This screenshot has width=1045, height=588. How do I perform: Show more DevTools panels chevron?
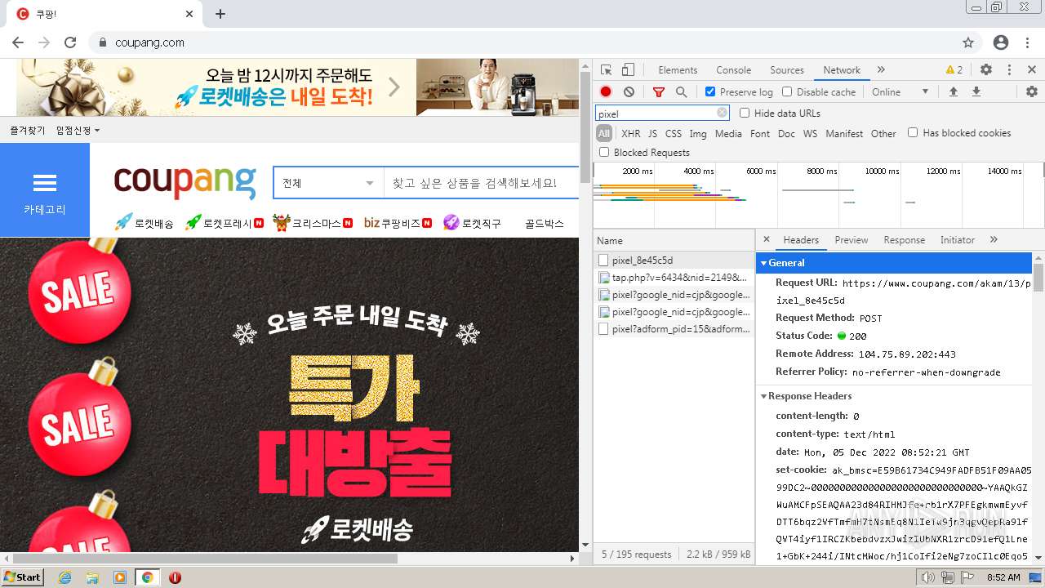[x=881, y=70]
